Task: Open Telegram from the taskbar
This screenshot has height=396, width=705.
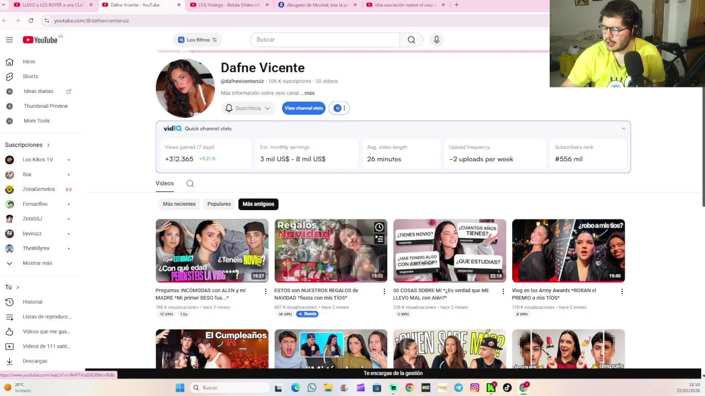Action: [458, 388]
